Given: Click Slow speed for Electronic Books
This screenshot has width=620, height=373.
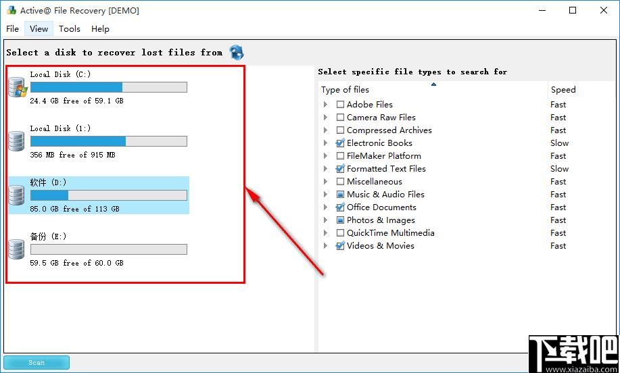Looking at the screenshot, I should coord(560,143).
